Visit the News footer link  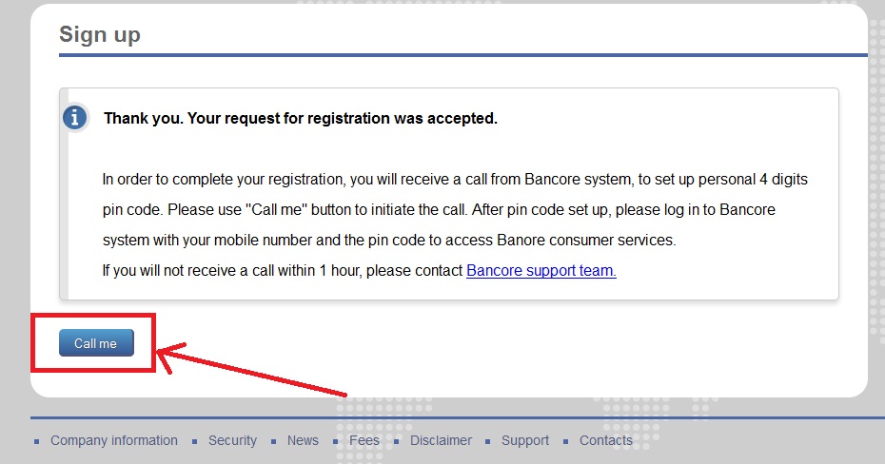click(303, 440)
